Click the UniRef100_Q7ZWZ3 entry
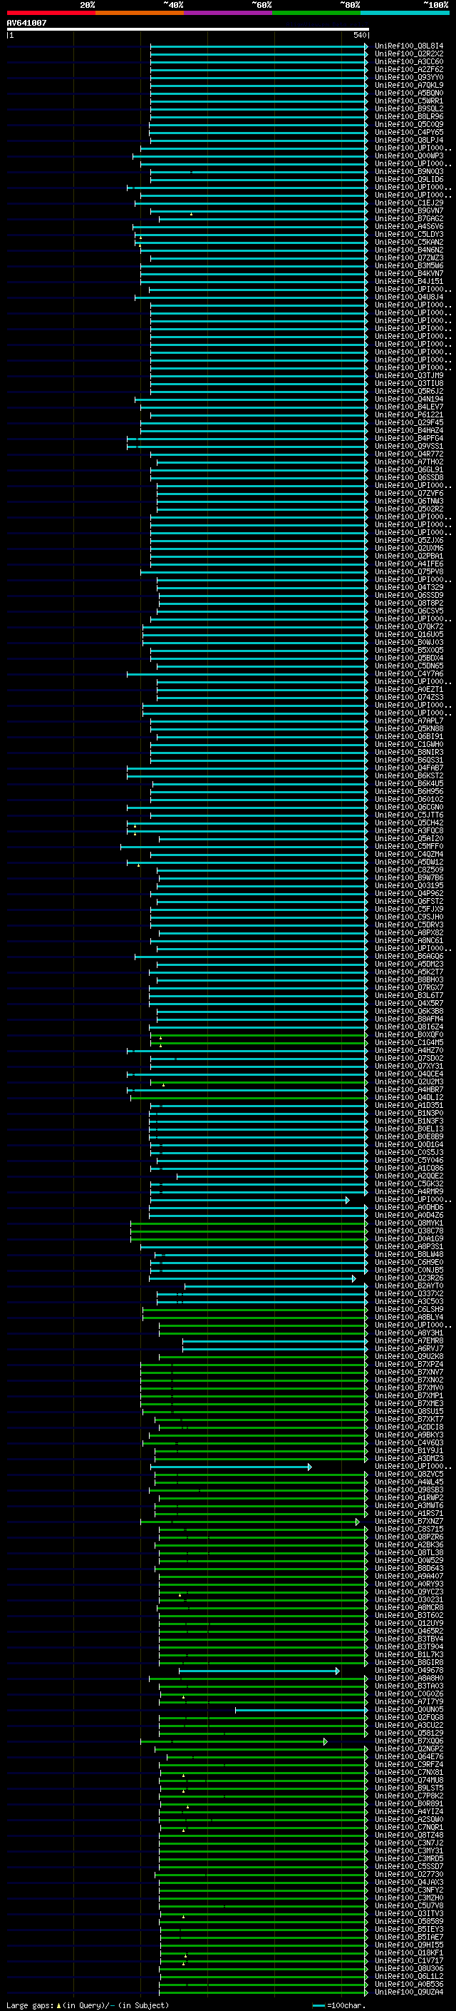The image size is (456, 2011). point(408,258)
